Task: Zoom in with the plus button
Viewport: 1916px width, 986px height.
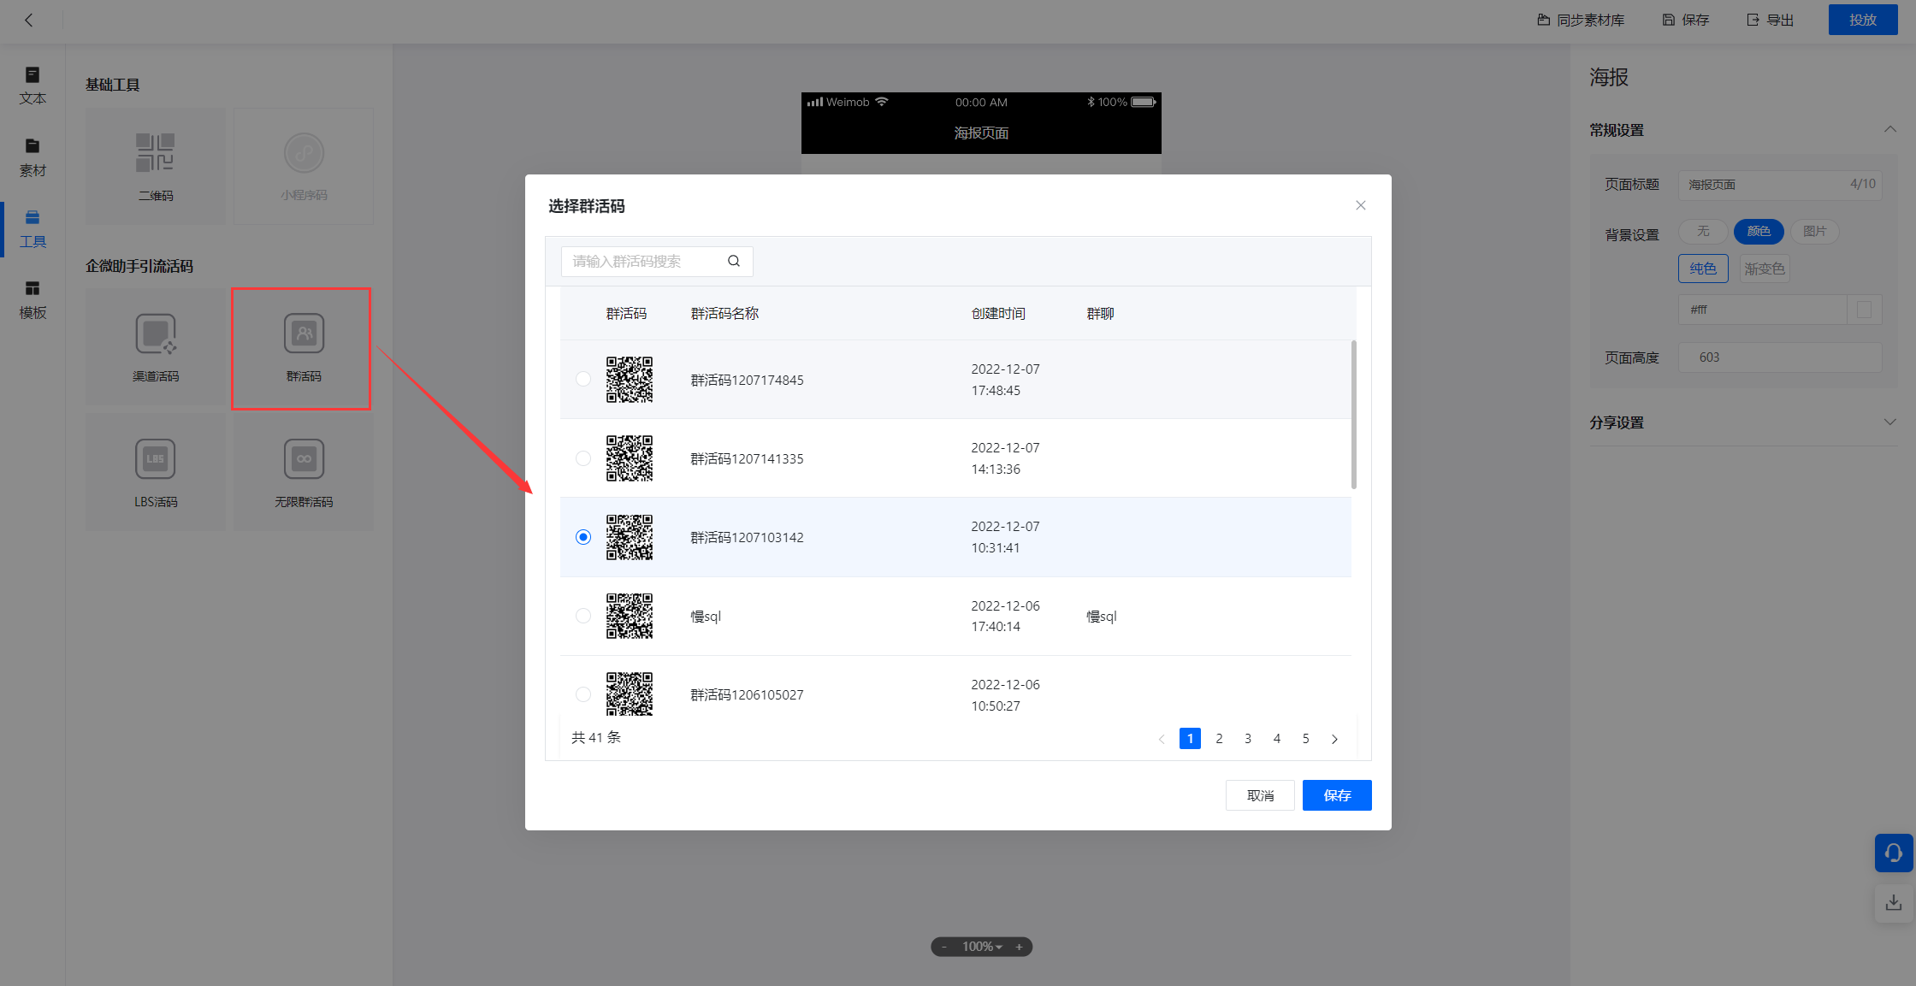Action: pyautogui.click(x=1019, y=947)
